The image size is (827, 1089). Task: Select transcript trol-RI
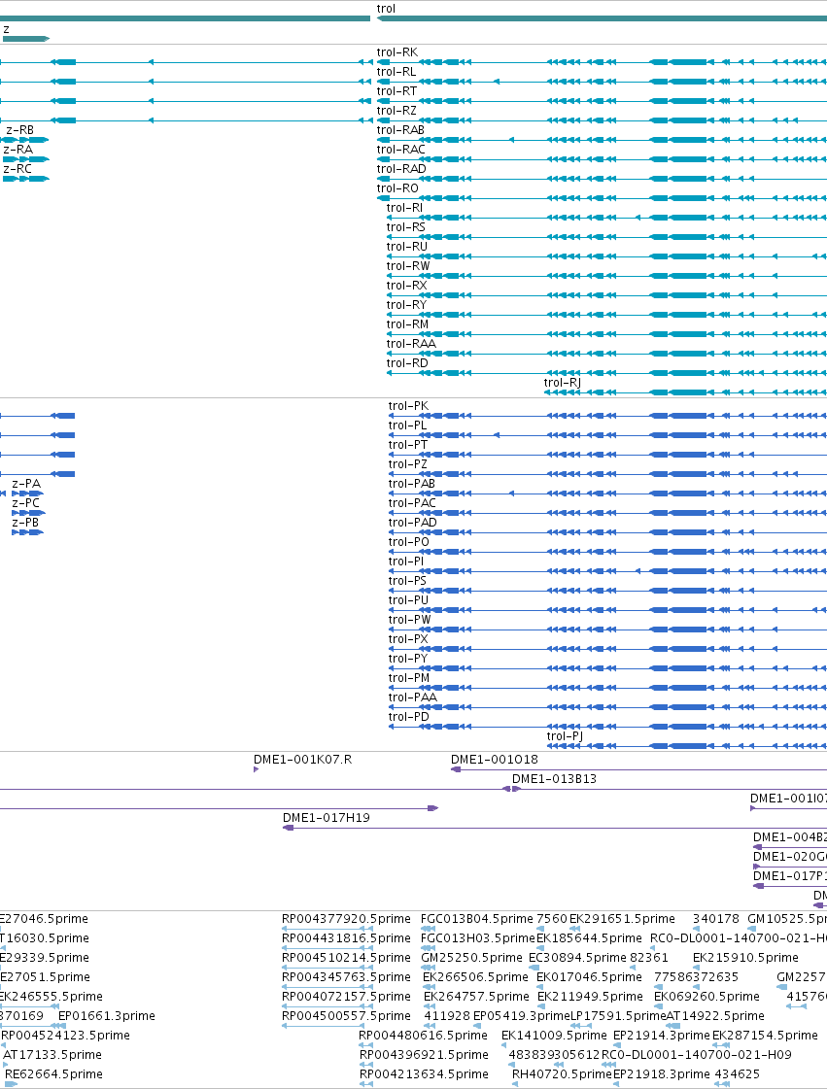404,208
